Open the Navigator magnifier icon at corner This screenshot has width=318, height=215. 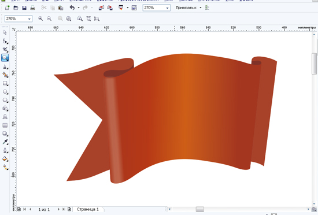tap(314, 209)
